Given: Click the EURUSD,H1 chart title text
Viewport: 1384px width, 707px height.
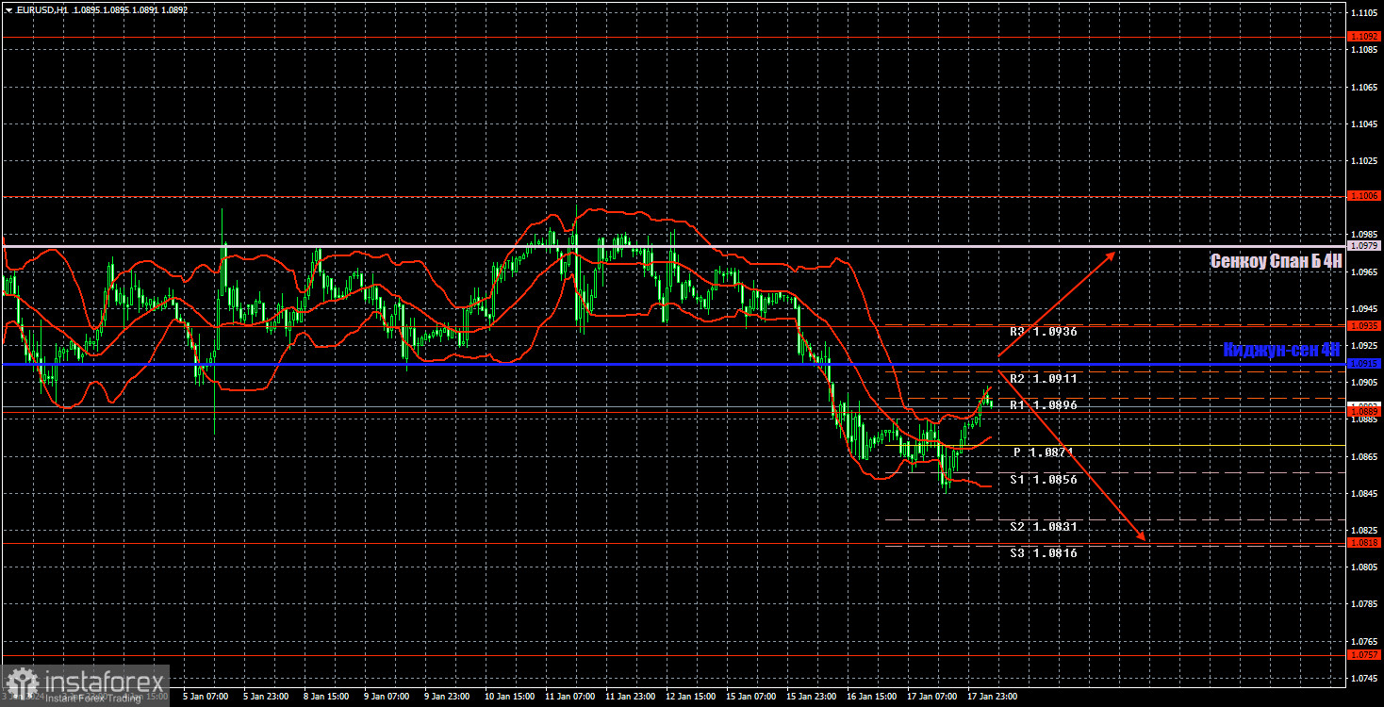Looking at the screenshot, I should (41, 8).
